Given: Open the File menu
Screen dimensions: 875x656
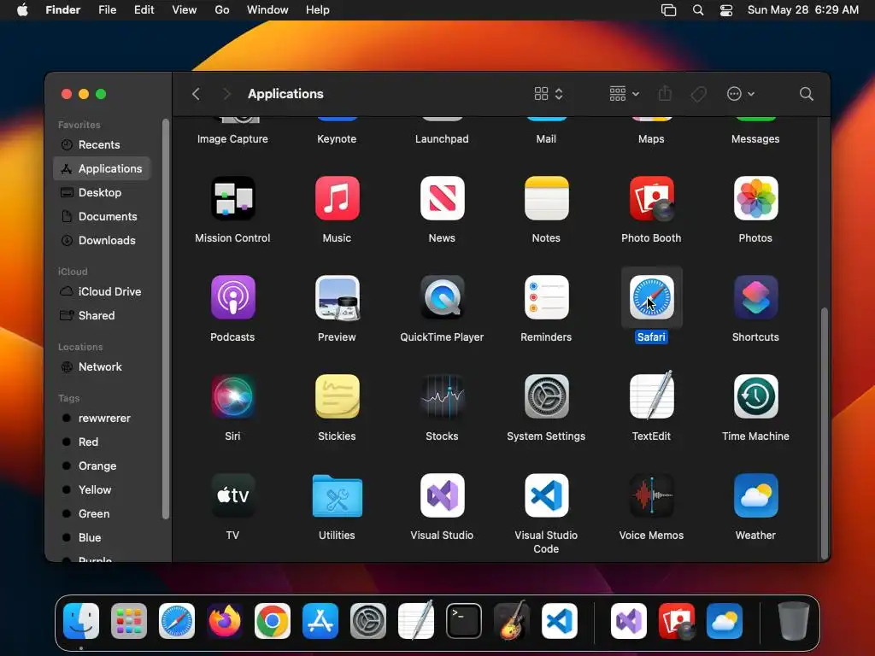Looking at the screenshot, I should pyautogui.click(x=107, y=10).
